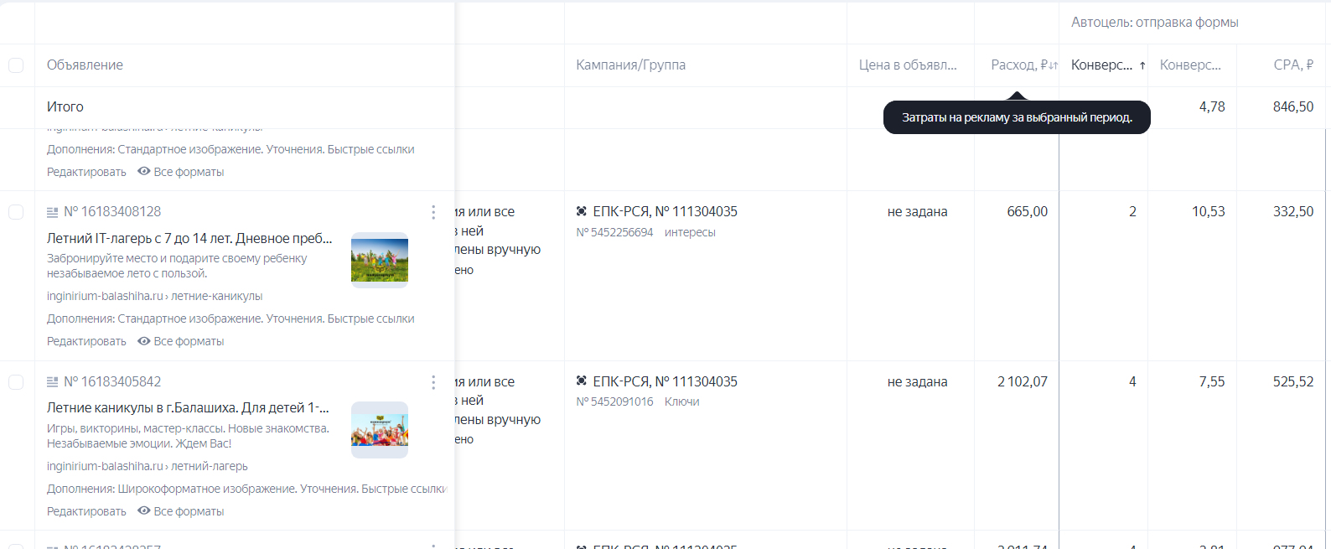Click spend value 2 102,07

coord(1023,381)
